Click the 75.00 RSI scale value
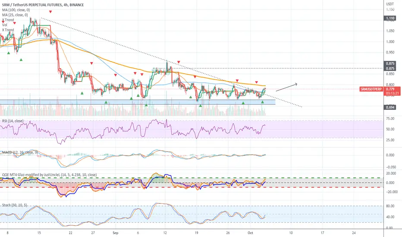This screenshot has height=237, width=402. [x=390, y=118]
